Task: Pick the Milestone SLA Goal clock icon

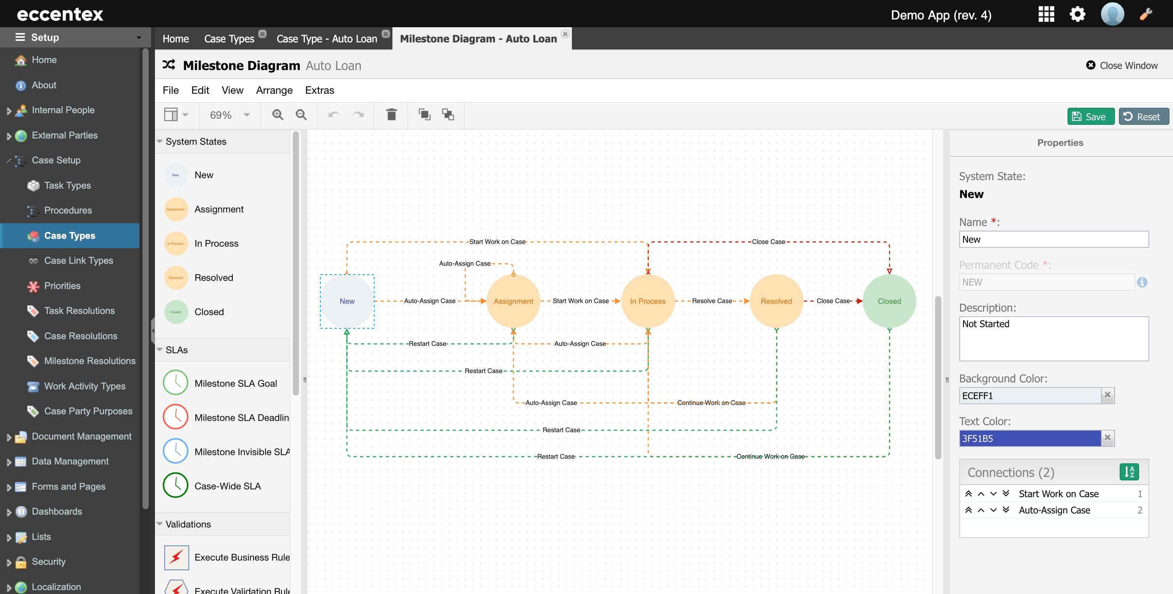Action: tap(176, 383)
